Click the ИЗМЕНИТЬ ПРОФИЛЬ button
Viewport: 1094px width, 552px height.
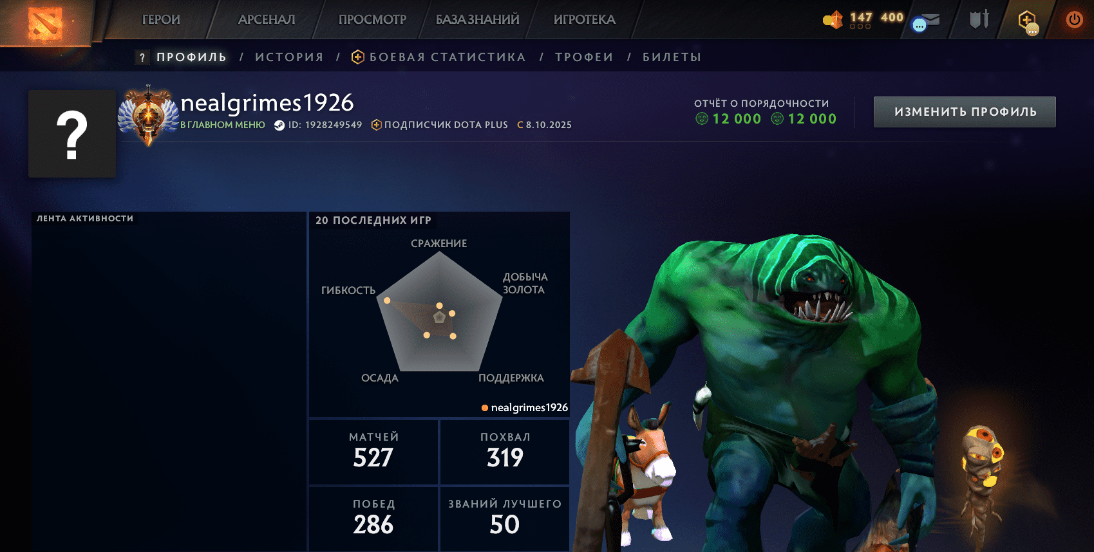965,112
